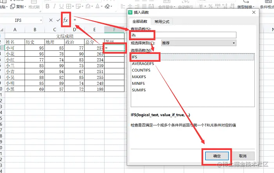
Task: Click the eraser clear icon
Action: point(107,7)
